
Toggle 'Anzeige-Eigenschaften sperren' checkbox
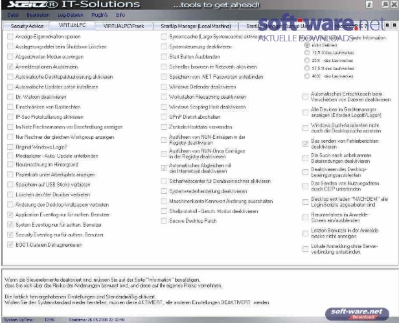(x=10, y=37)
